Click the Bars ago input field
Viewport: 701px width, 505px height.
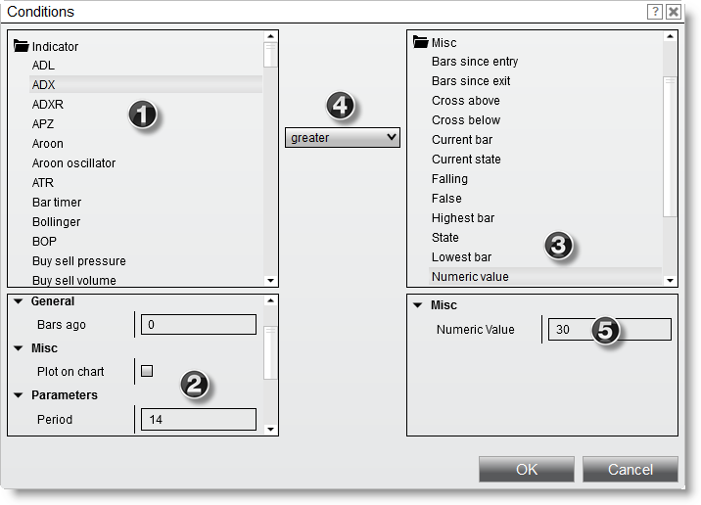click(x=199, y=325)
